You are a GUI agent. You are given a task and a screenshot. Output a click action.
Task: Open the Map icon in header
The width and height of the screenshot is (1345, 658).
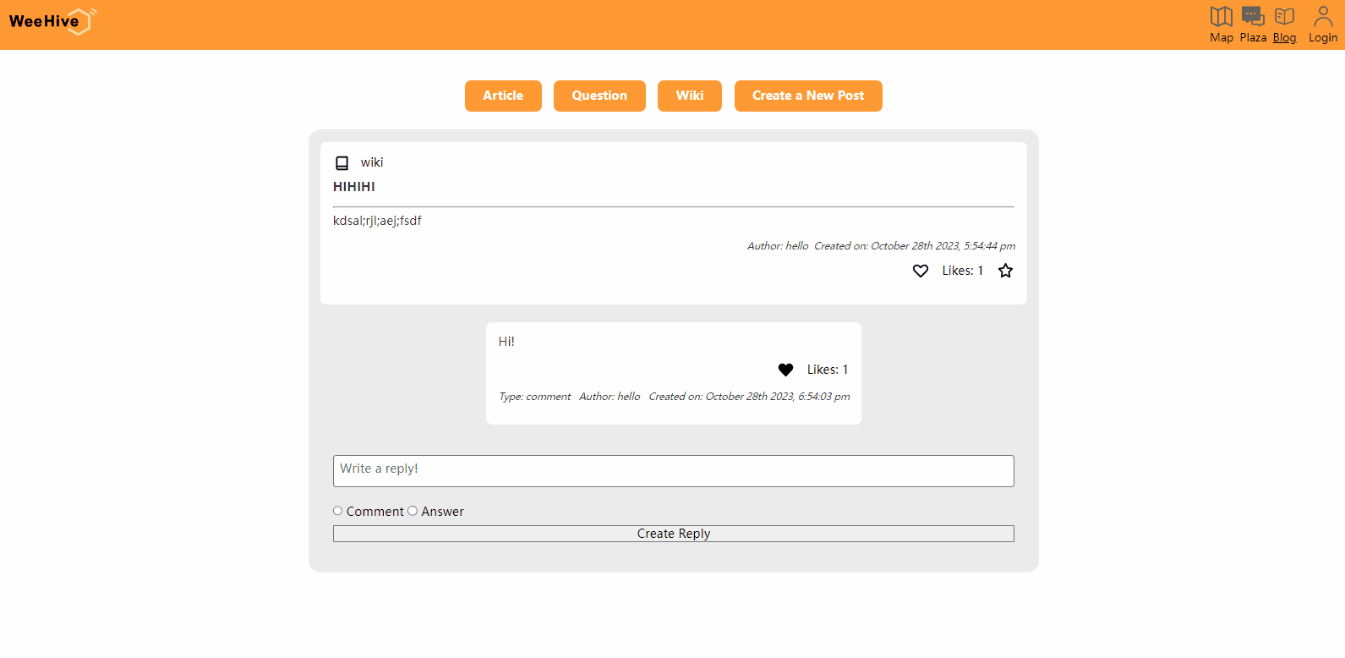click(x=1221, y=16)
